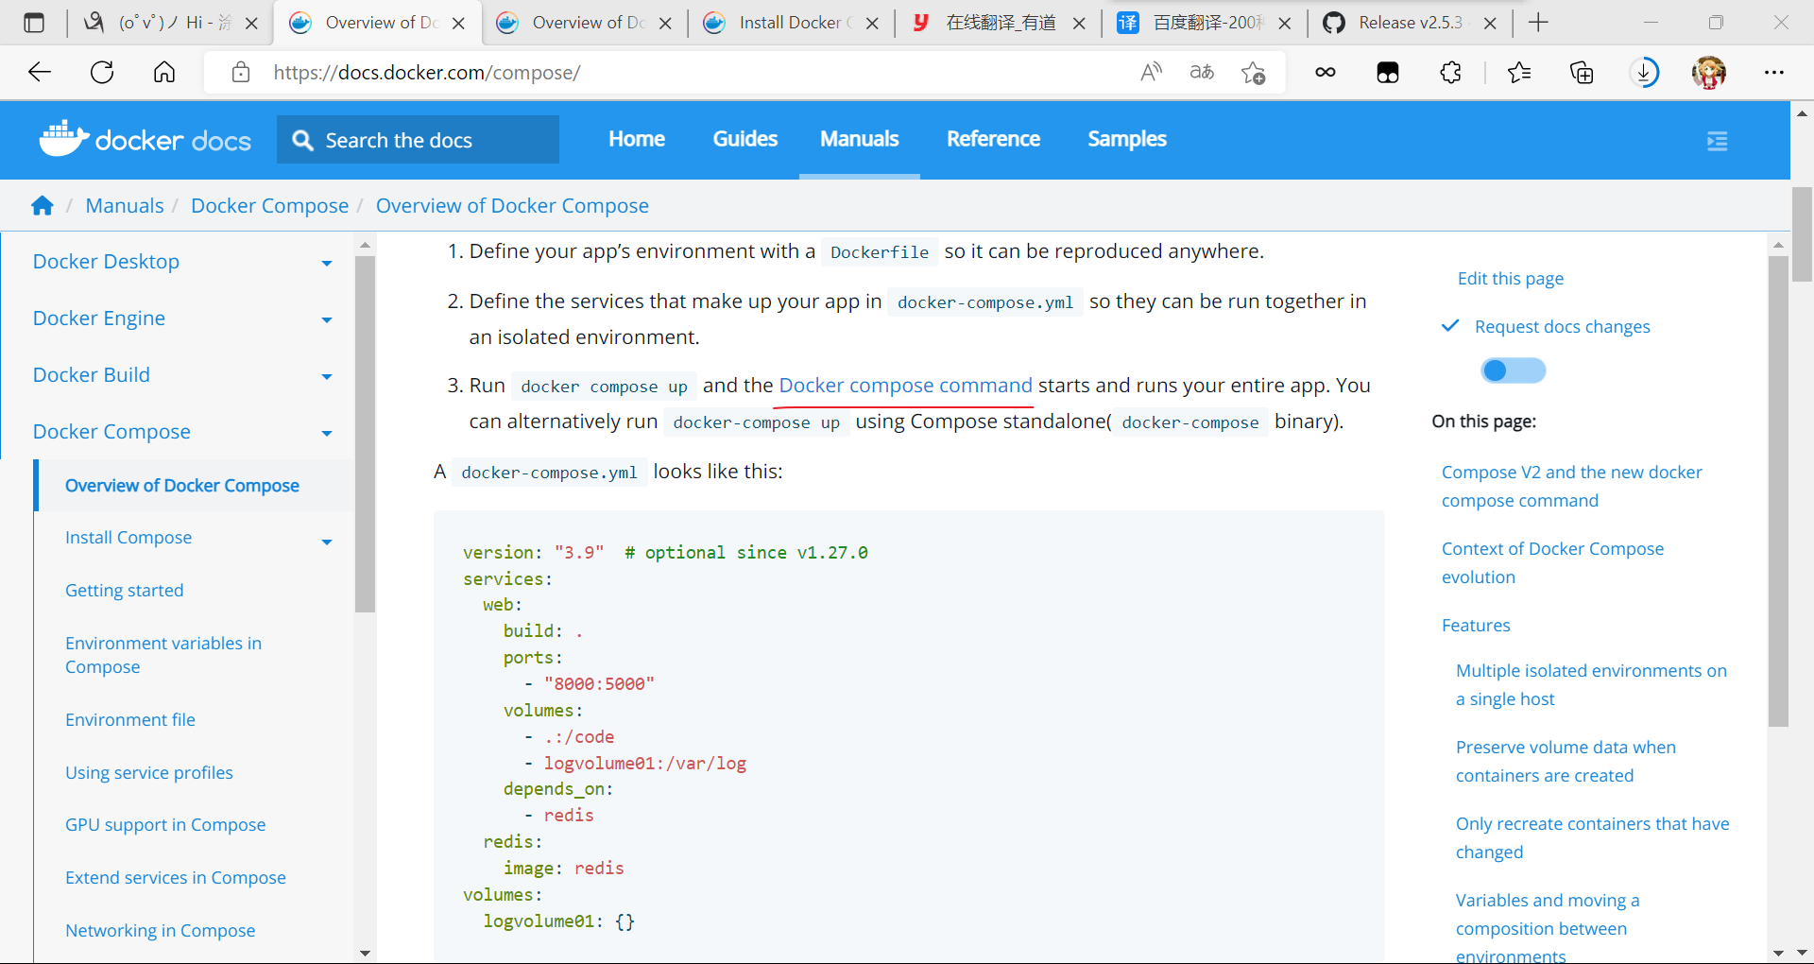This screenshot has height=964, width=1814.
Task: Open Environment variables in Compose link
Action: (163, 654)
